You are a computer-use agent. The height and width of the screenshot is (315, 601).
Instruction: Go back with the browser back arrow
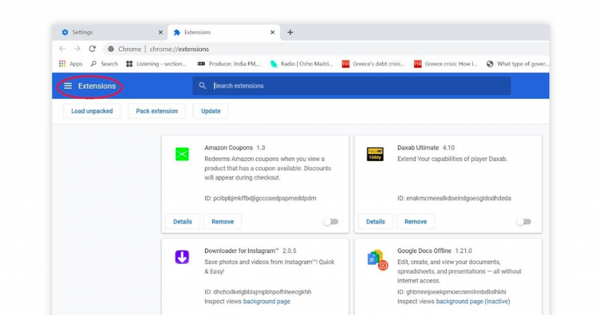click(x=62, y=49)
